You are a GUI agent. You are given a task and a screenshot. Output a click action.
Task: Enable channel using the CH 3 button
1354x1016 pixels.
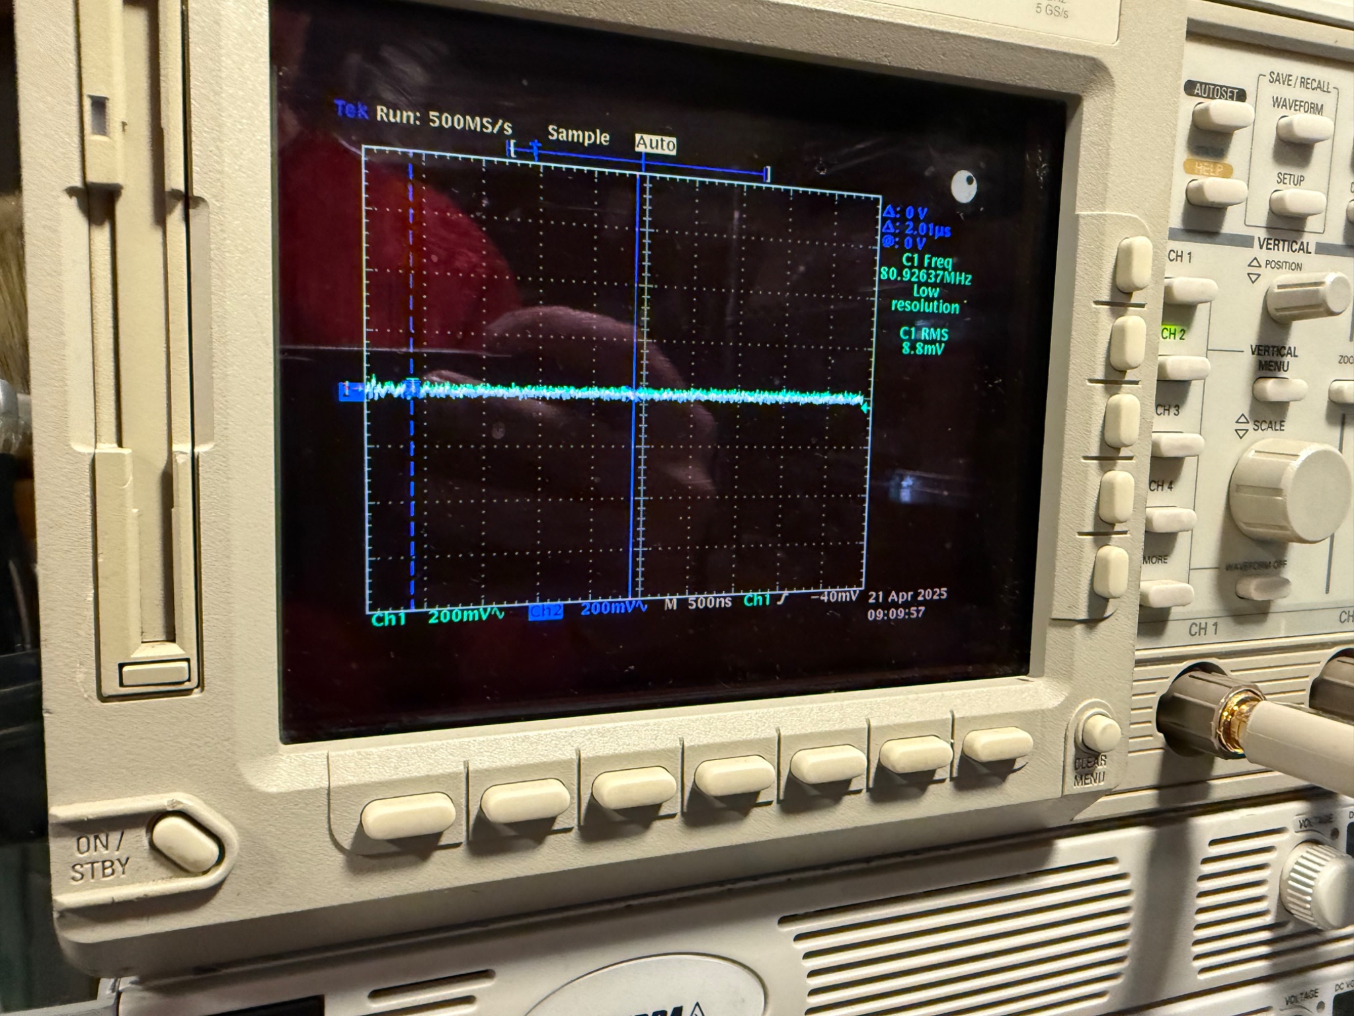tap(1177, 444)
